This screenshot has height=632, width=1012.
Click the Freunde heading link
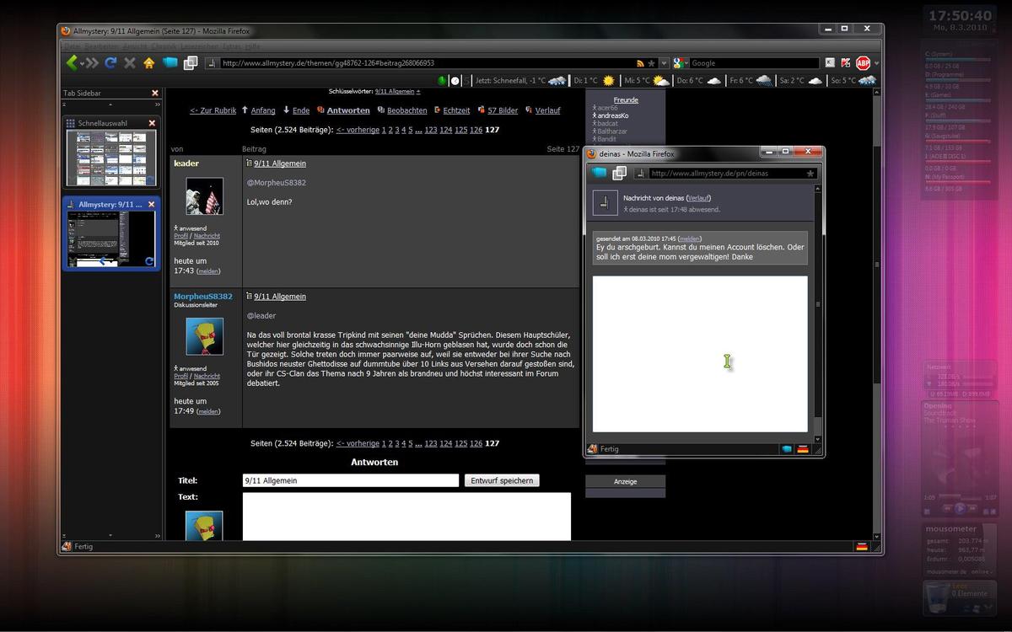[626, 100]
